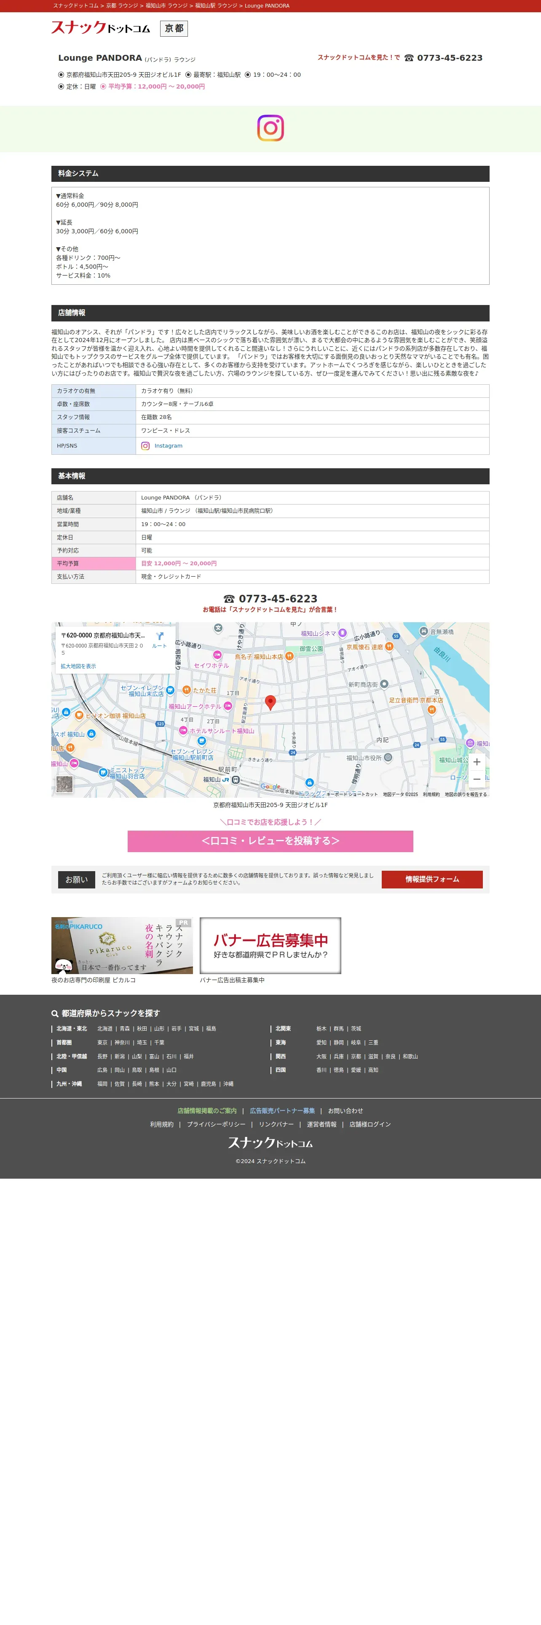
Task: Switch map to satellite thumbnail view
Action: [x=64, y=784]
